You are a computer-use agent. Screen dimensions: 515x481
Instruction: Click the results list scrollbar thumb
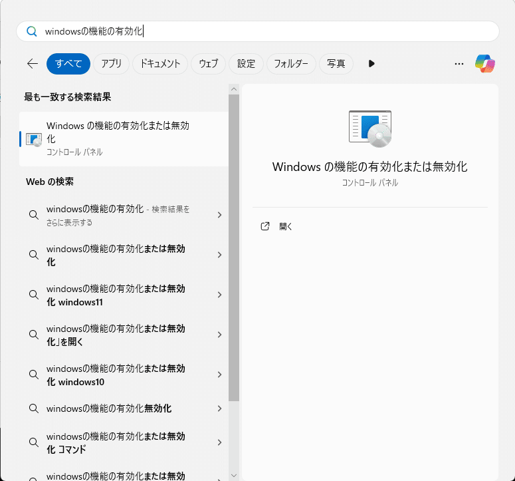234,248
